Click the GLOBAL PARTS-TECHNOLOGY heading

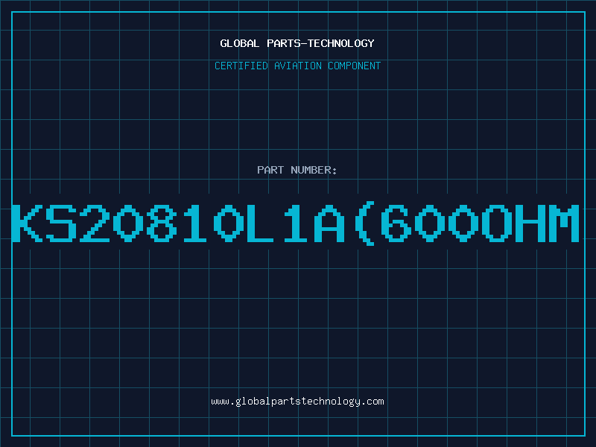pos(297,43)
